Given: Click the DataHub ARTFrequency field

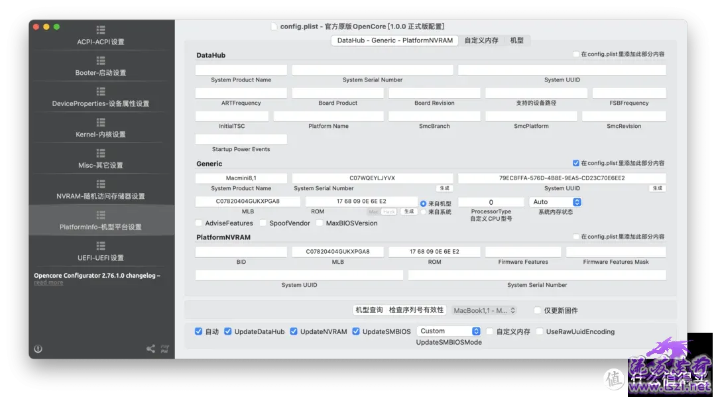Looking at the screenshot, I should tap(241, 93).
